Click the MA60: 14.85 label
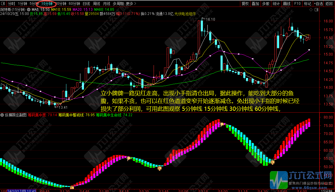This screenshot has width=335, height=192. (104, 10)
